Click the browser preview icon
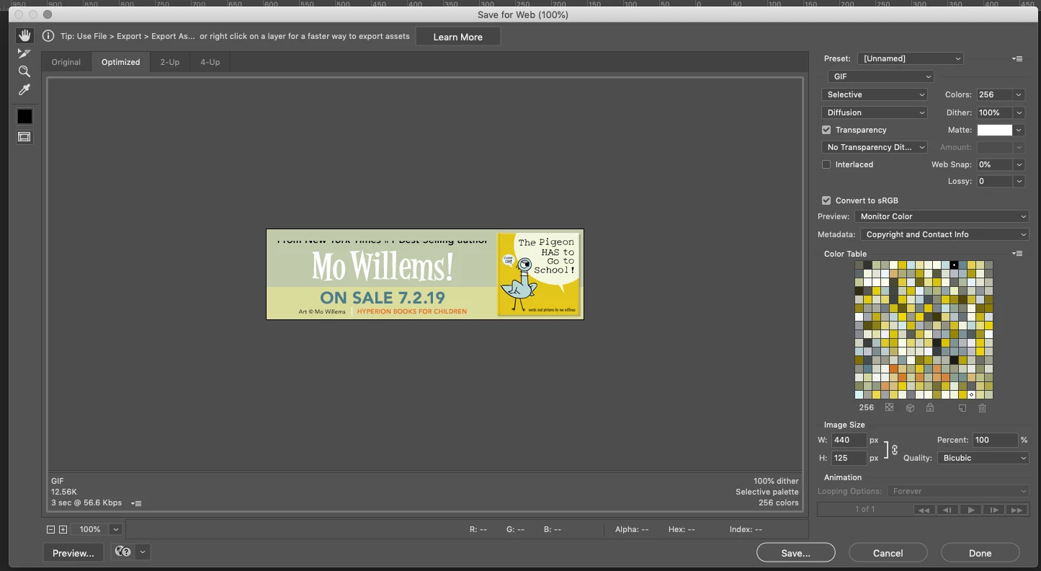Screen dimensions: 1041x571 [x=122, y=552]
